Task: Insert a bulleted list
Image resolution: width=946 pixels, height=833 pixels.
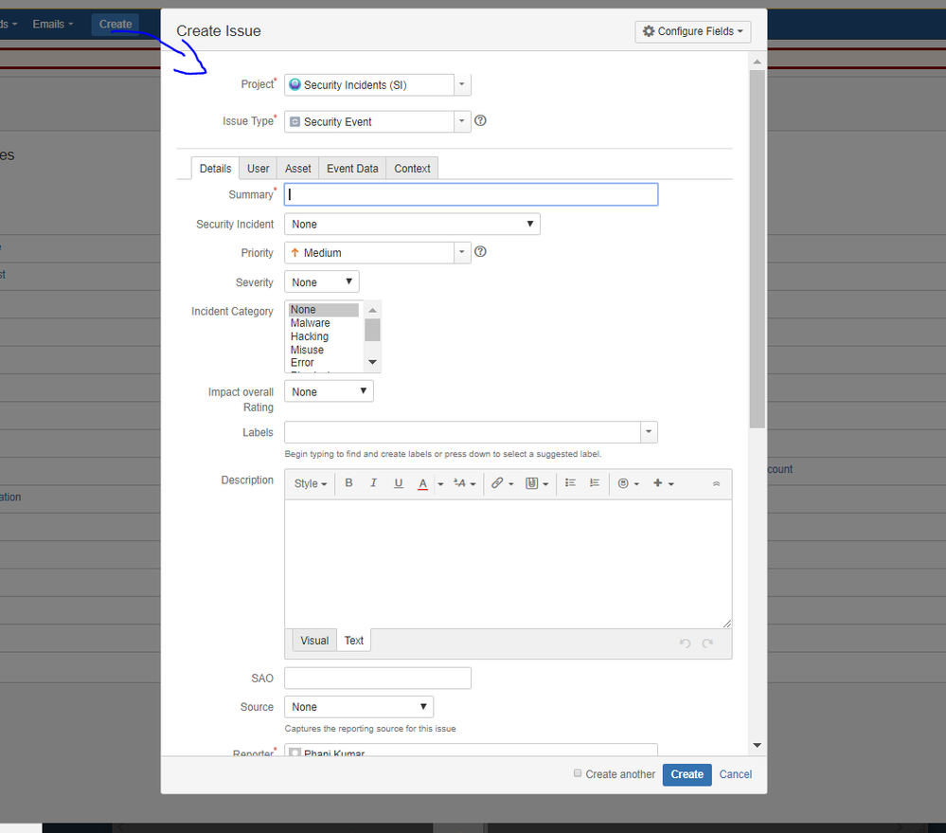Action: [570, 483]
